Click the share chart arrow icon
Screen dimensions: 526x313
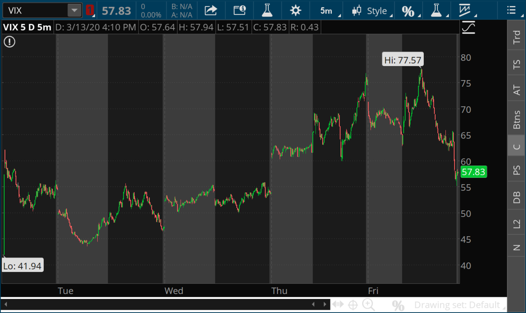211,10
